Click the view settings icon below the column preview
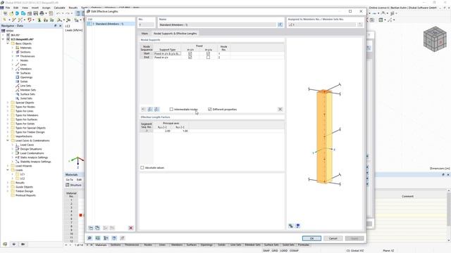This screenshot has width=451, height=253. pyautogui.click(x=291, y=226)
